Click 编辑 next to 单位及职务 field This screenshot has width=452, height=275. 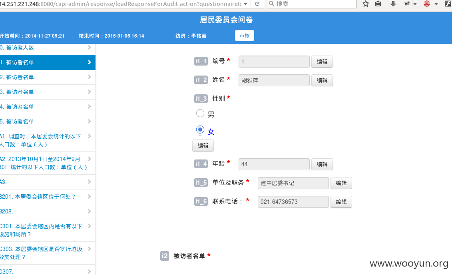click(x=341, y=183)
